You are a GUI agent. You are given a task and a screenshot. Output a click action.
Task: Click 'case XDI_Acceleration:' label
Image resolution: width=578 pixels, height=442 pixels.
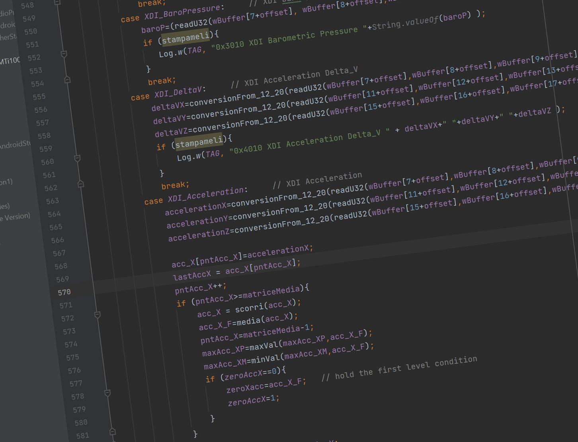pyautogui.click(x=196, y=196)
